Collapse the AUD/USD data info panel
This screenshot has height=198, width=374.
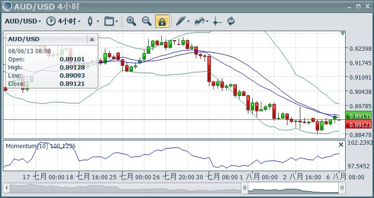click(92, 39)
